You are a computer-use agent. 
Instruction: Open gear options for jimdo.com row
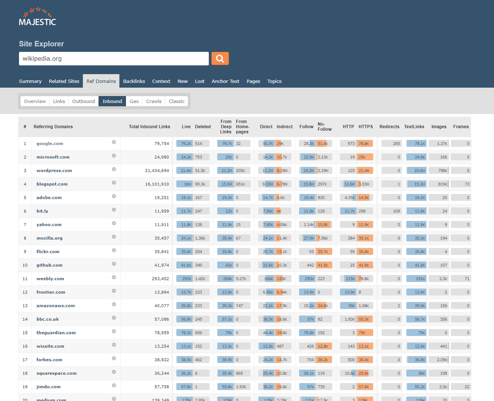[x=114, y=385]
